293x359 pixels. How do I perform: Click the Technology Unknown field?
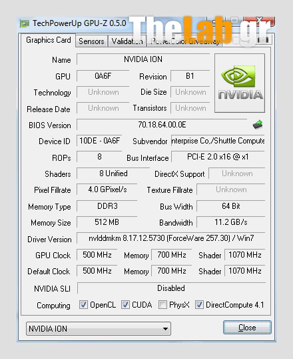tap(103, 92)
